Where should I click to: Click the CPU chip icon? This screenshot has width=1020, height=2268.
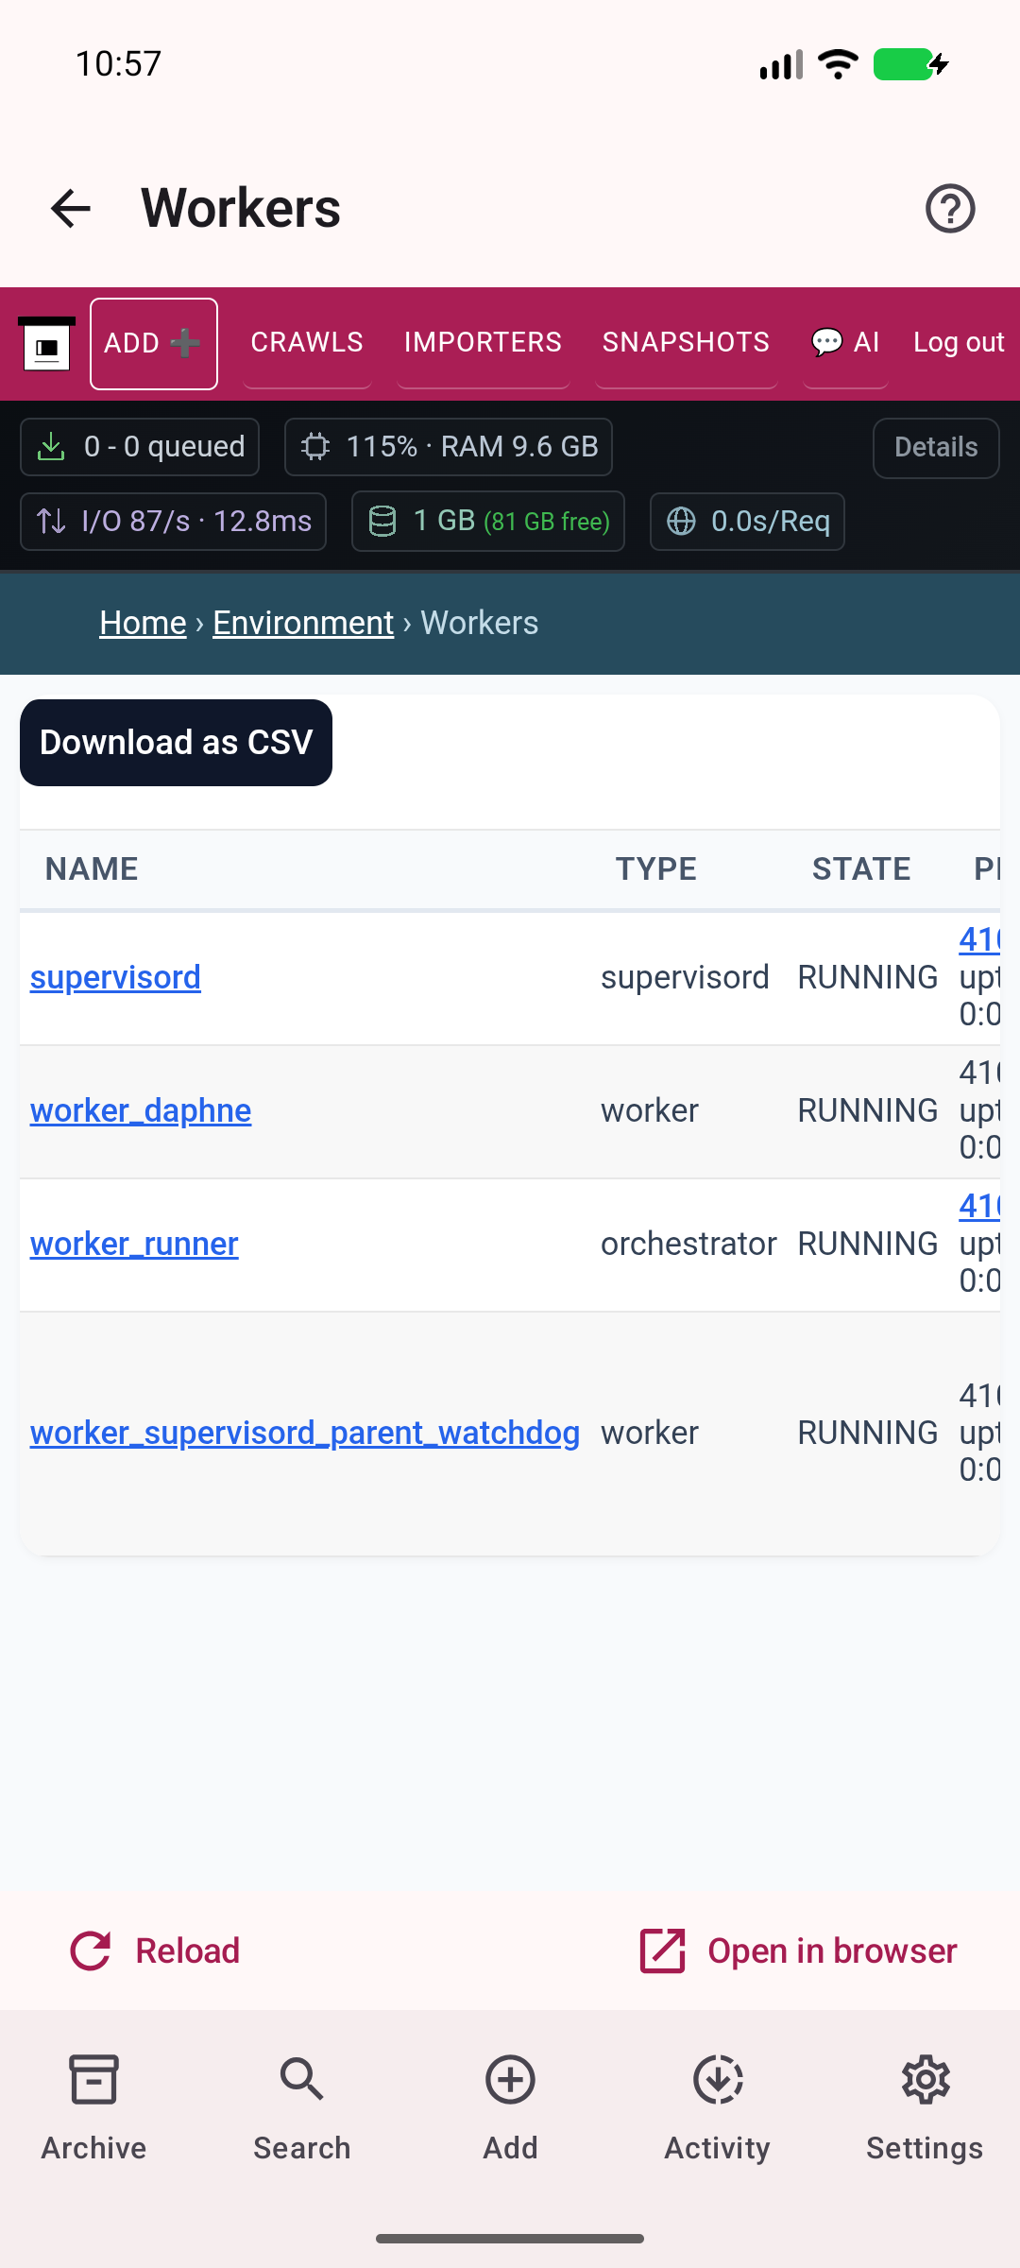tap(315, 447)
